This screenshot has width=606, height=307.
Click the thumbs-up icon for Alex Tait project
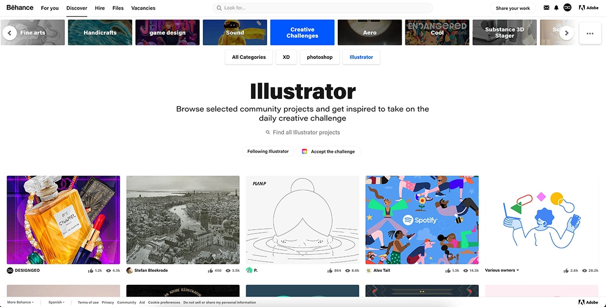[449, 271]
